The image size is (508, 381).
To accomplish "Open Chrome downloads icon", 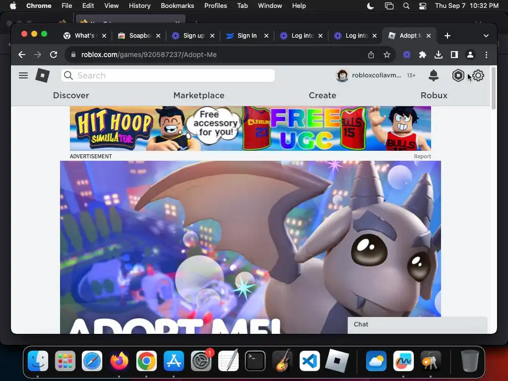I will (439, 55).
